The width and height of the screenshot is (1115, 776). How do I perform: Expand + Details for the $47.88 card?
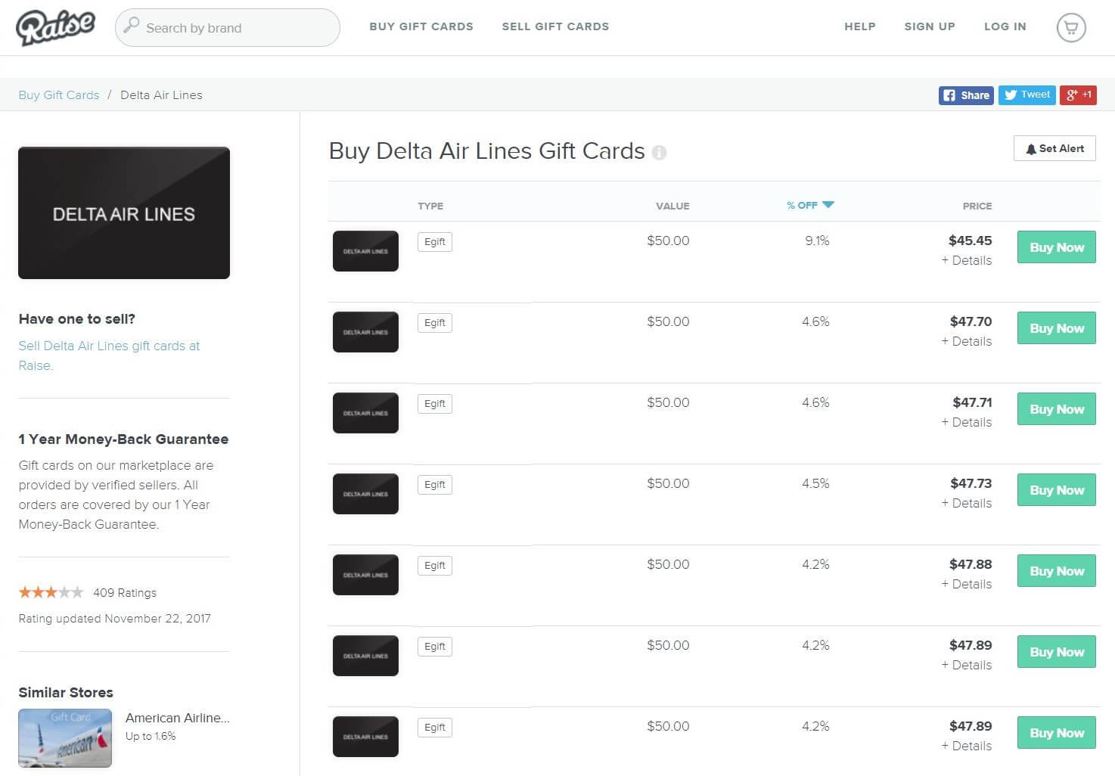click(x=966, y=584)
